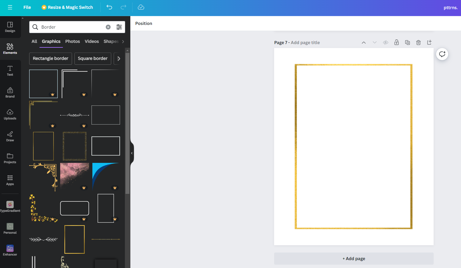
Task: Collapse the side panel with the handle
Action: coord(132,153)
